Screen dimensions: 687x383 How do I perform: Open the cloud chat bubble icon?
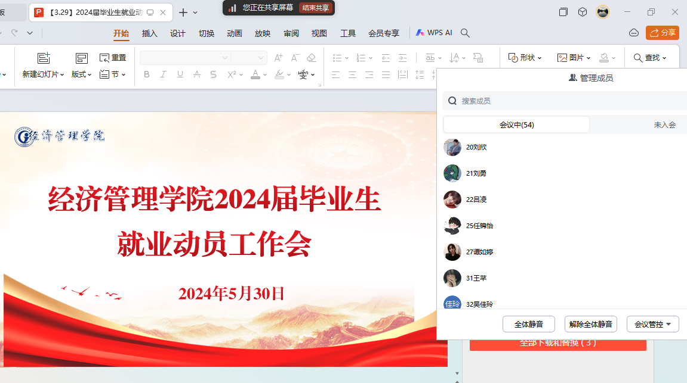633,33
